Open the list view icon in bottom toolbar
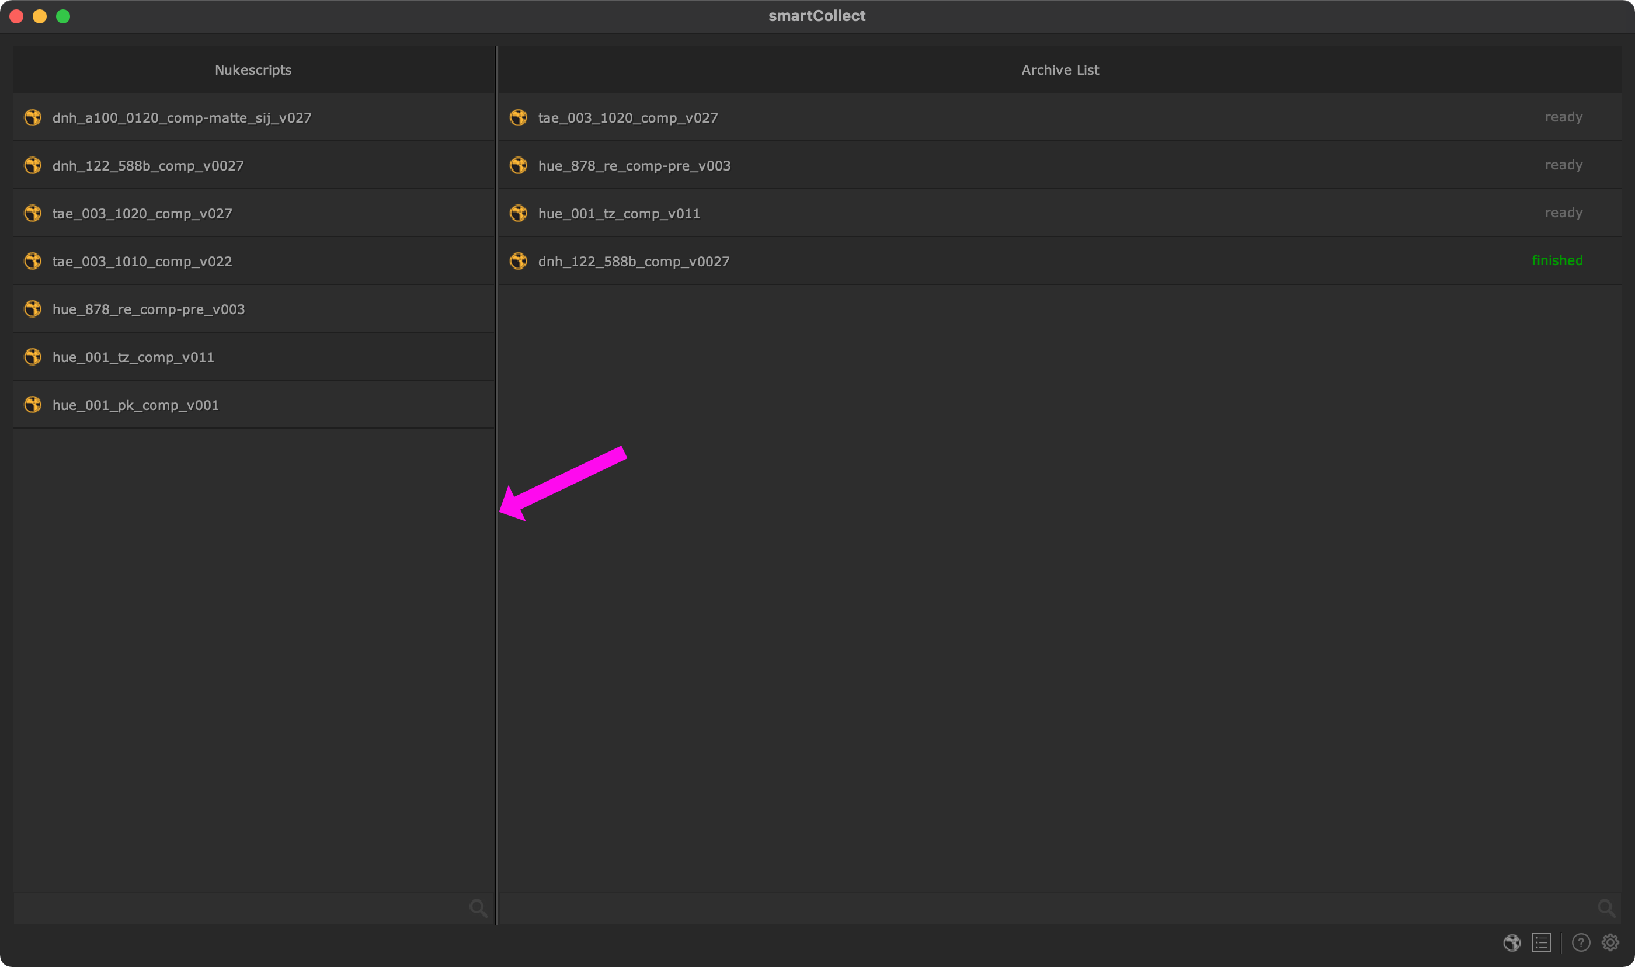The width and height of the screenshot is (1635, 967). [x=1541, y=943]
